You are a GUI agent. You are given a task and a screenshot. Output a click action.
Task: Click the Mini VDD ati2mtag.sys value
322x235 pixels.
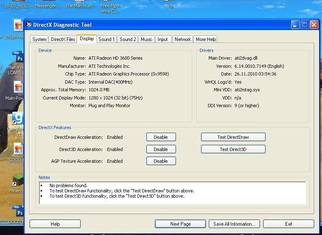[247, 90]
